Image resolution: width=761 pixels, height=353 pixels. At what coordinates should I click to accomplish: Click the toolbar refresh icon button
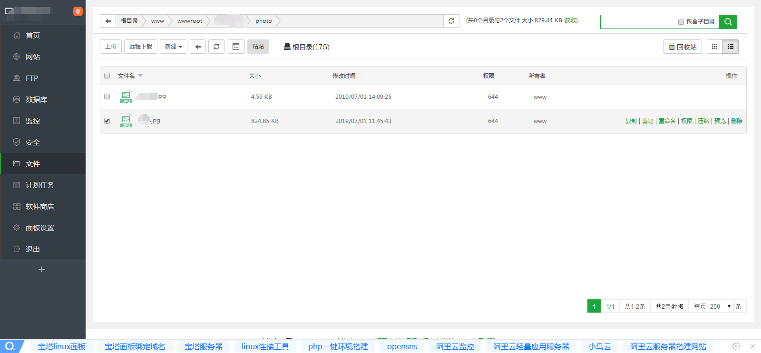[216, 47]
